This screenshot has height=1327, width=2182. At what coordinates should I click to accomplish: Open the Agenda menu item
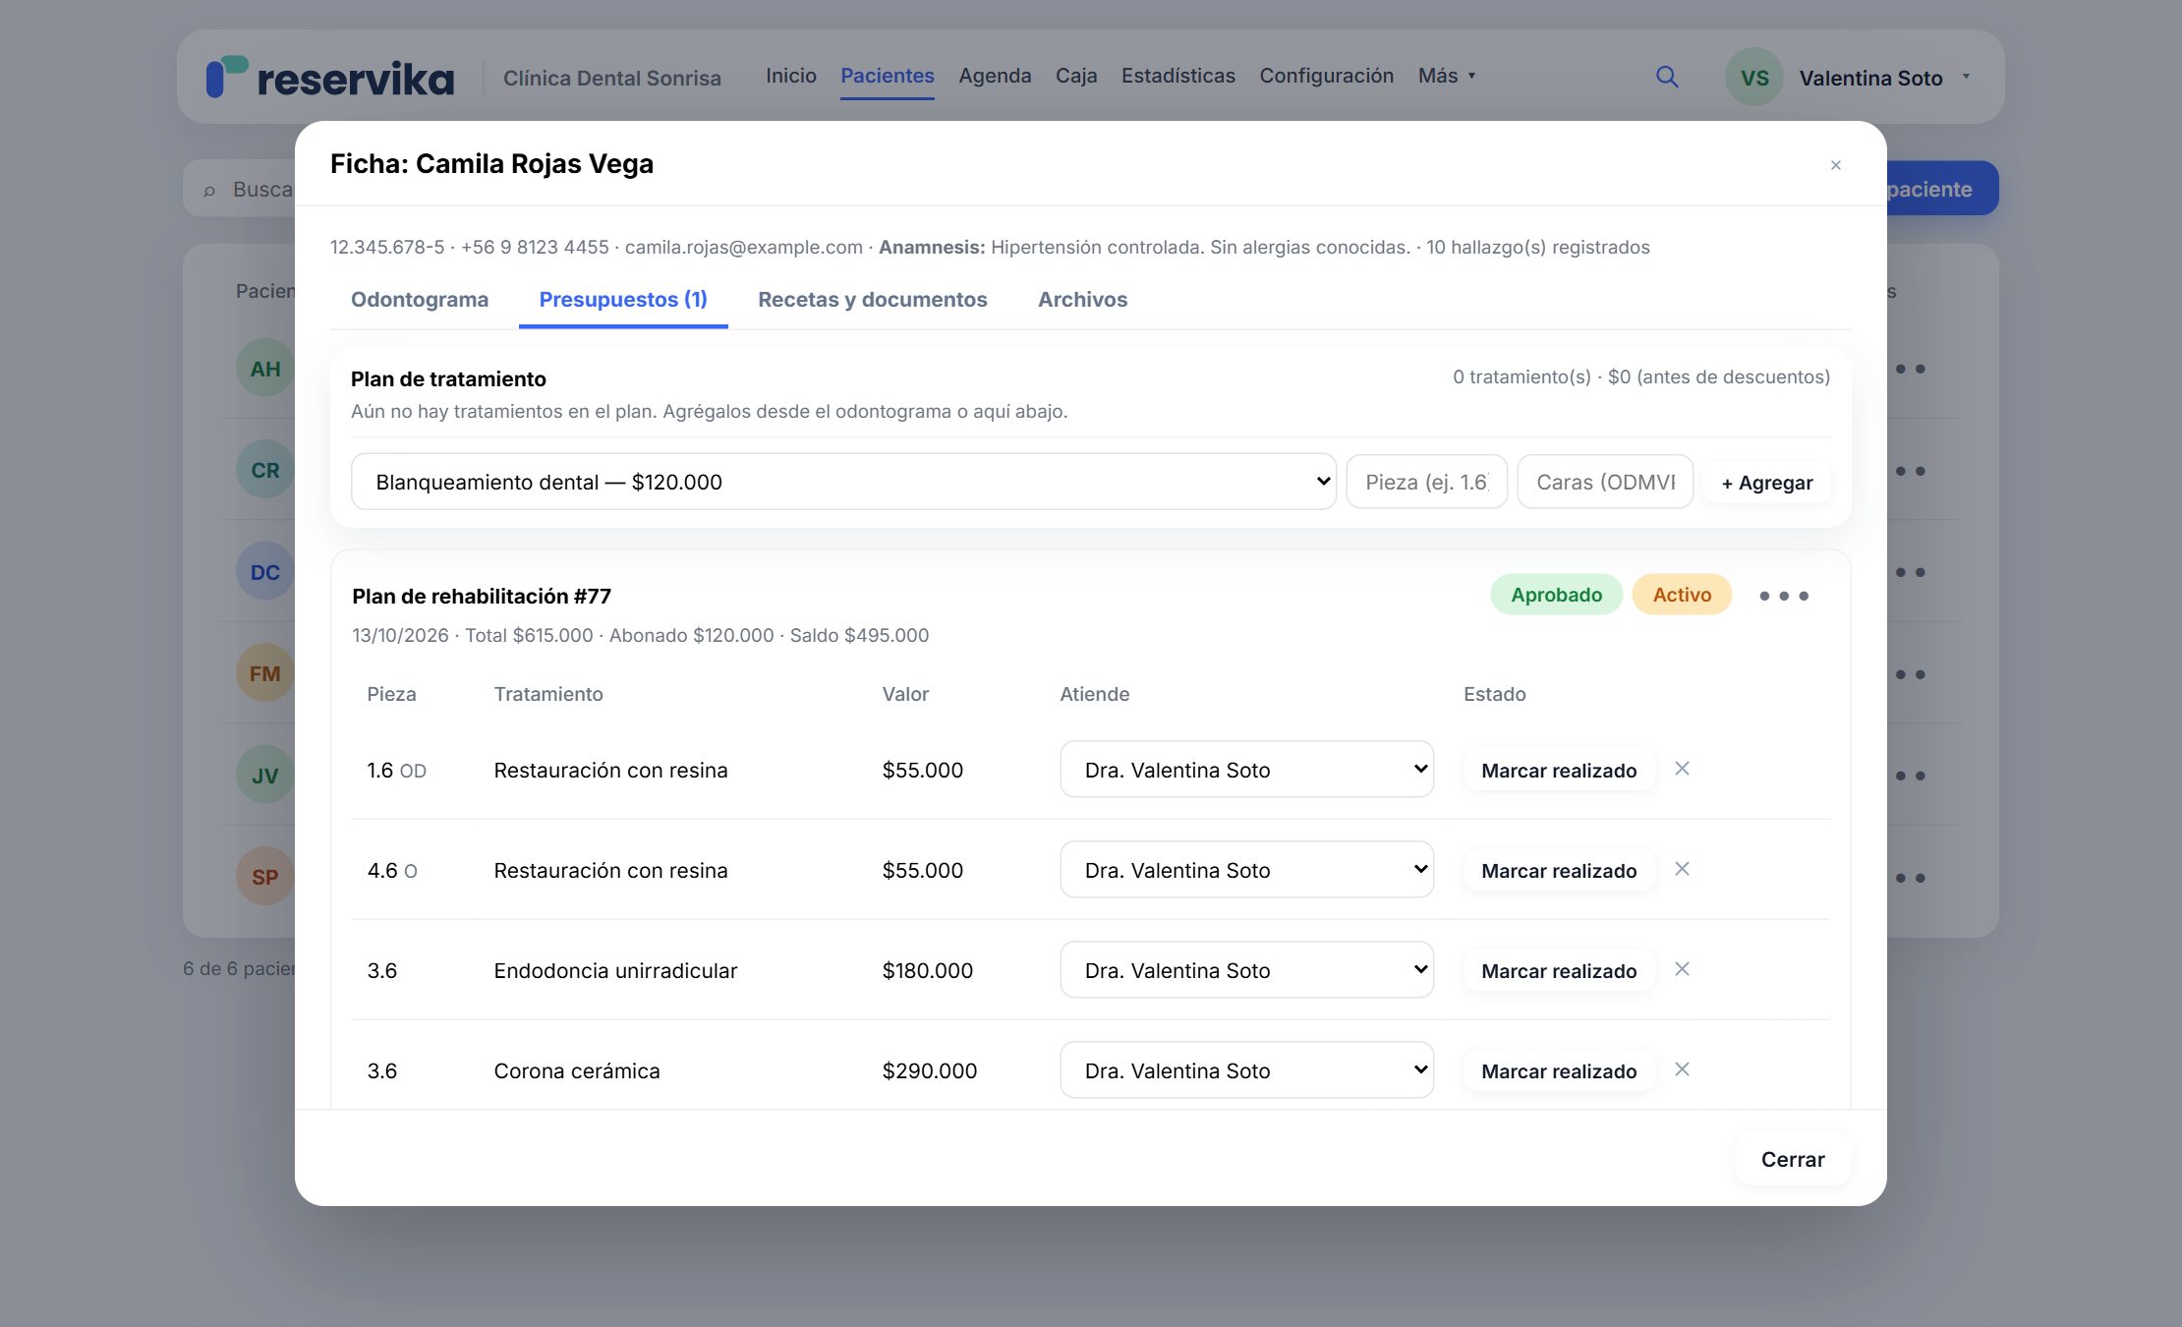tap(995, 76)
